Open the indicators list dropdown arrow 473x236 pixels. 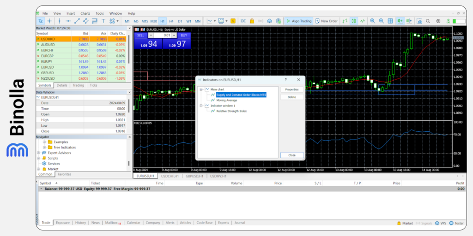(x=215, y=21)
